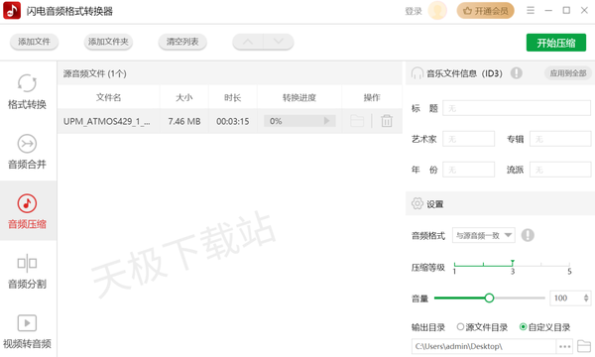
Task: Click the 压缩等级 slider handle at level 3
Action: 513,263
